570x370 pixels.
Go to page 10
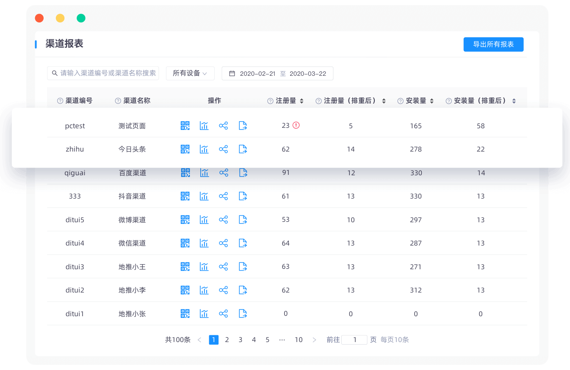pos(299,340)
